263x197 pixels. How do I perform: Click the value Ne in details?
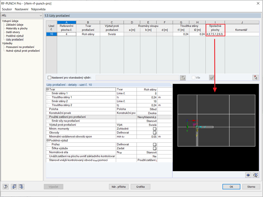click(147, 156)
